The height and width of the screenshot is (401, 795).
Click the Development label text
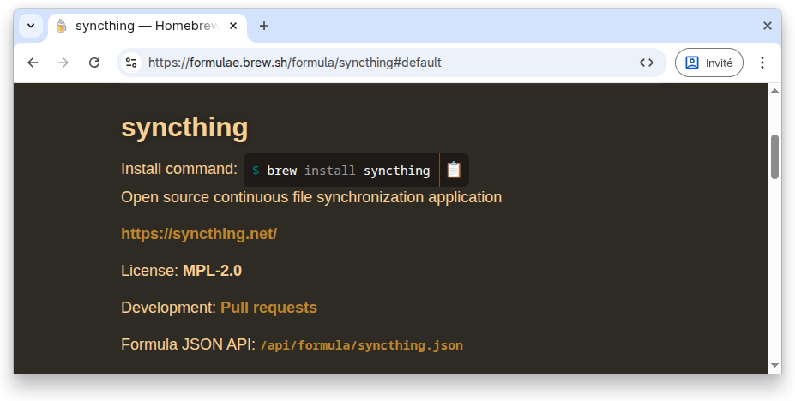click(169, 308)
